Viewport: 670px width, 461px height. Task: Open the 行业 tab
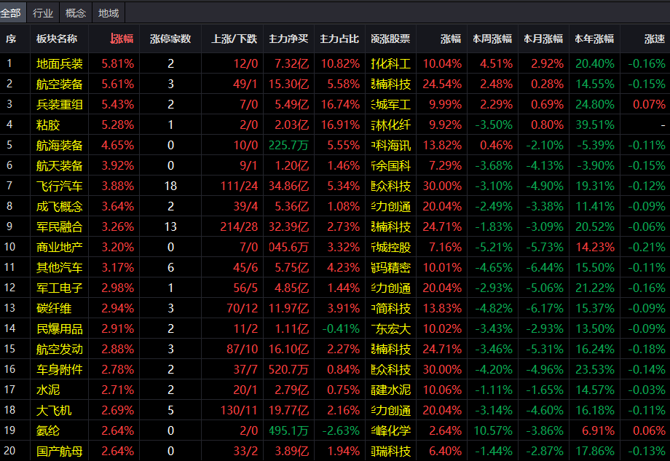point(43,13)
